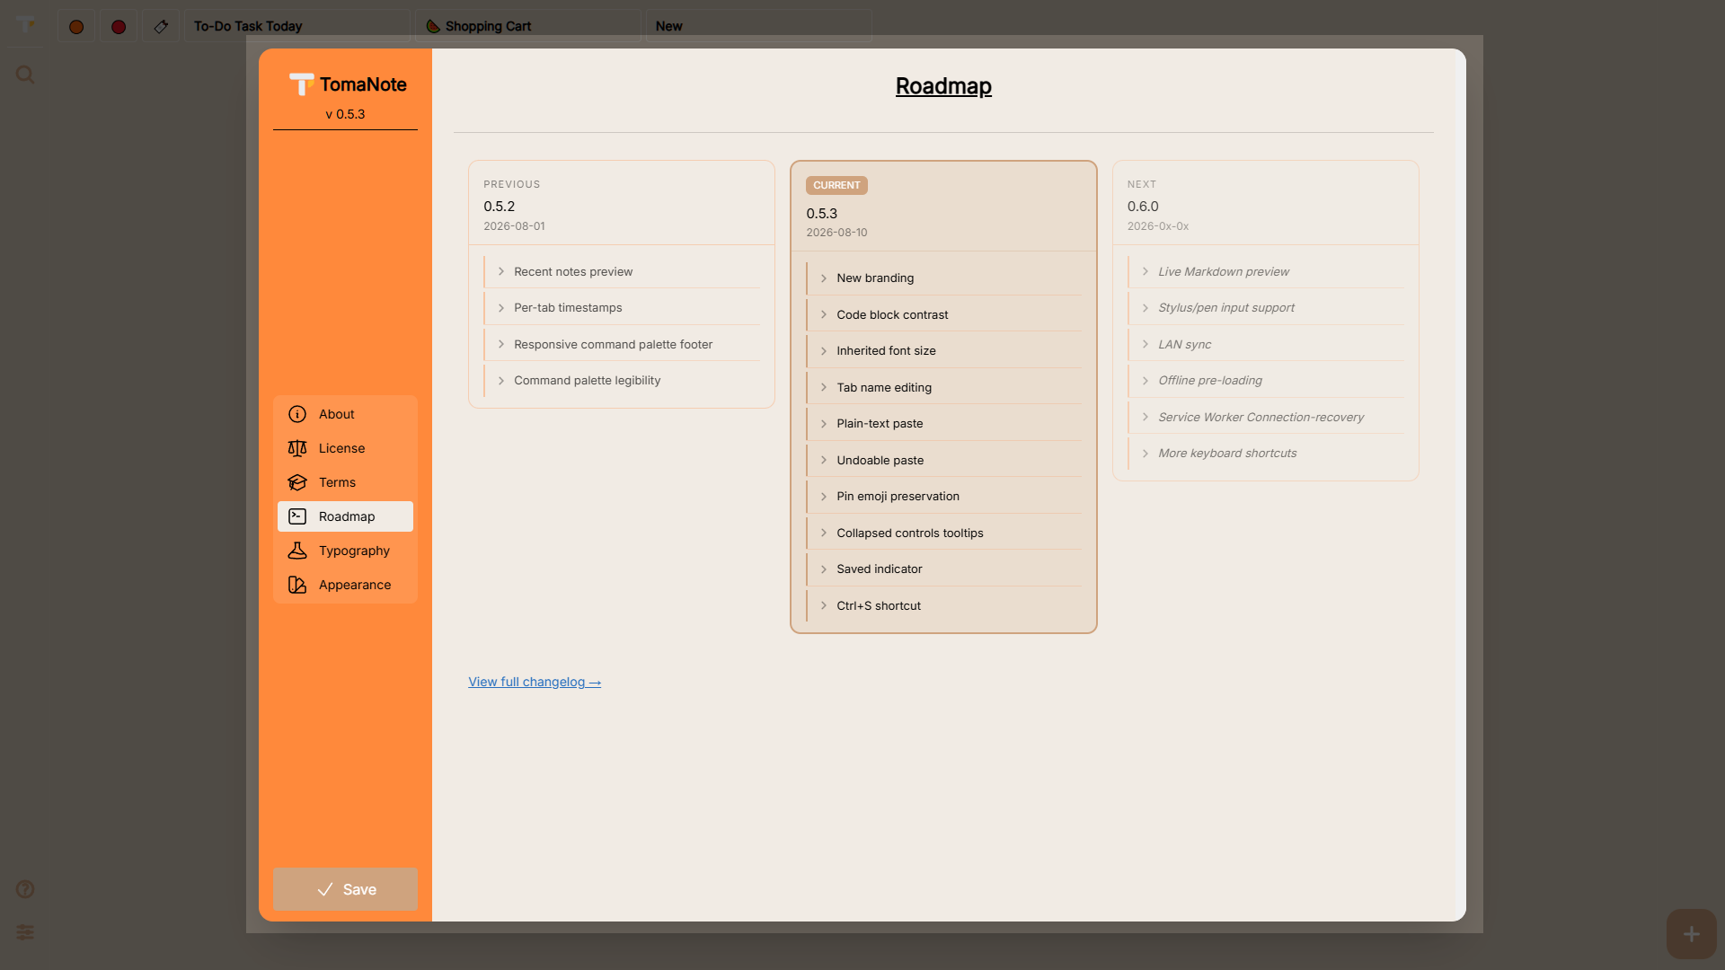Image resolution: width=1725 pixels, height=970 pixels.
Task: Open License in settings sidebar
Action: click(345, 448)
